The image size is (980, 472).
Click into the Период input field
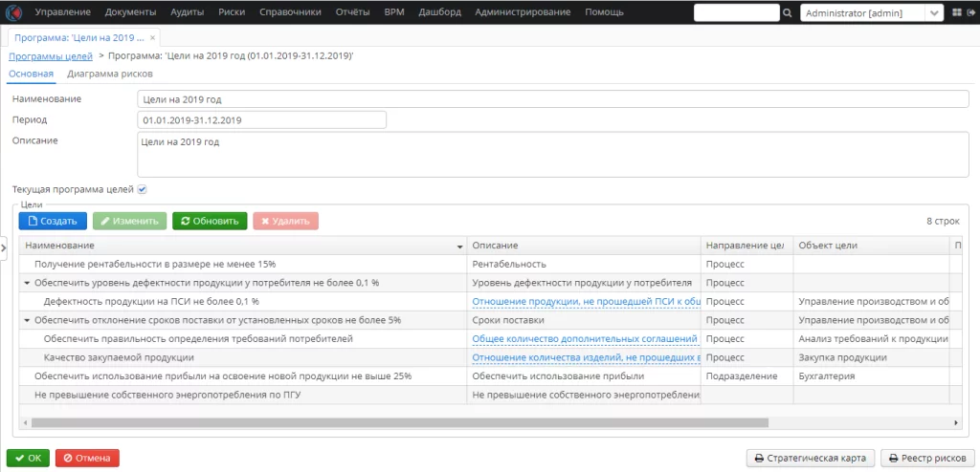(x=261, y=119)
